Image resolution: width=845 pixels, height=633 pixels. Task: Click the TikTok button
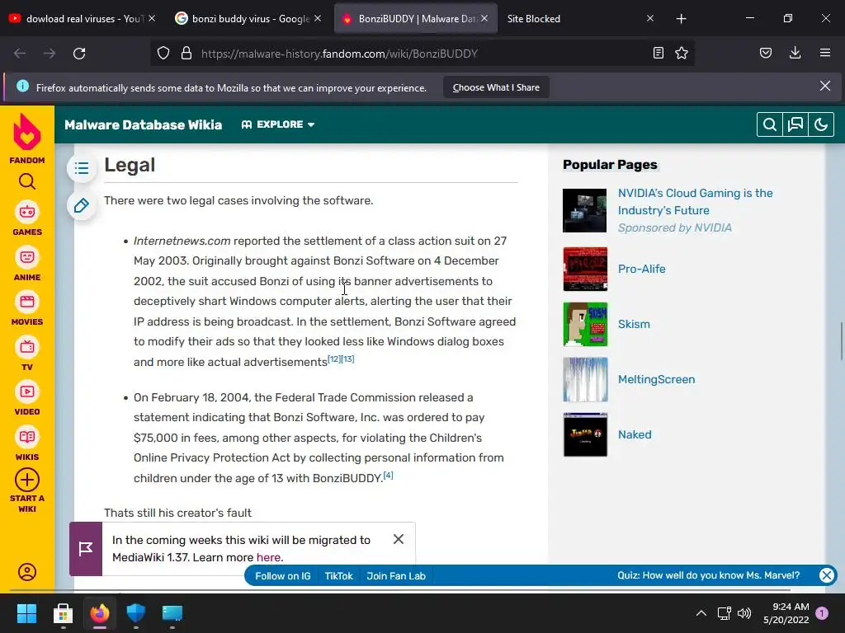pyautogui.click(x=338, y=576)
